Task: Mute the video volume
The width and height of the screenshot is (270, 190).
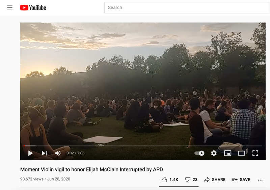Action: pyautogui.click(x=58, y=153)
